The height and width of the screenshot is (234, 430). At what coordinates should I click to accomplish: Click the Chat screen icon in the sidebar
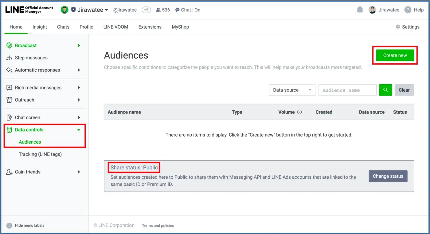click(x=9, y=117)
